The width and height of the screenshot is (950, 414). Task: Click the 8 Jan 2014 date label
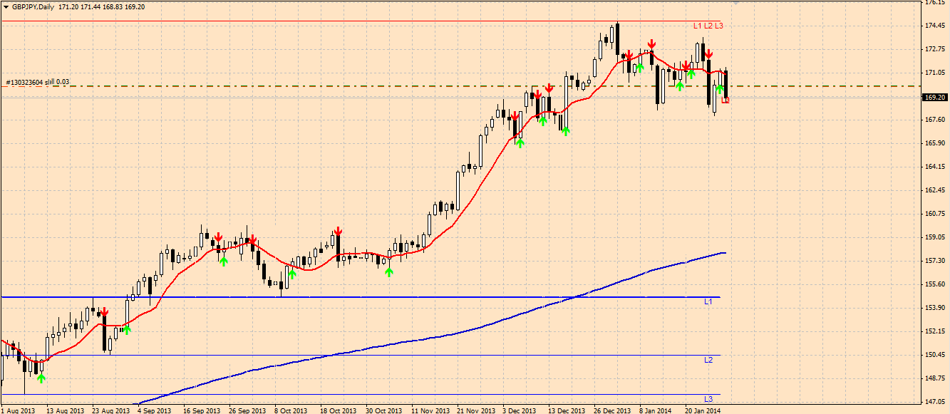pyautogui.click(x=656, y=410)
